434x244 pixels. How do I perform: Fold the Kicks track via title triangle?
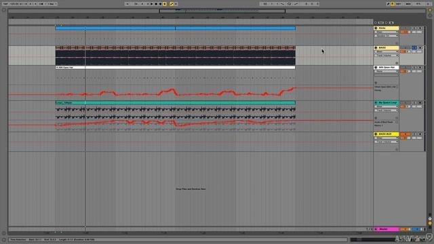(x=376, y=28)
